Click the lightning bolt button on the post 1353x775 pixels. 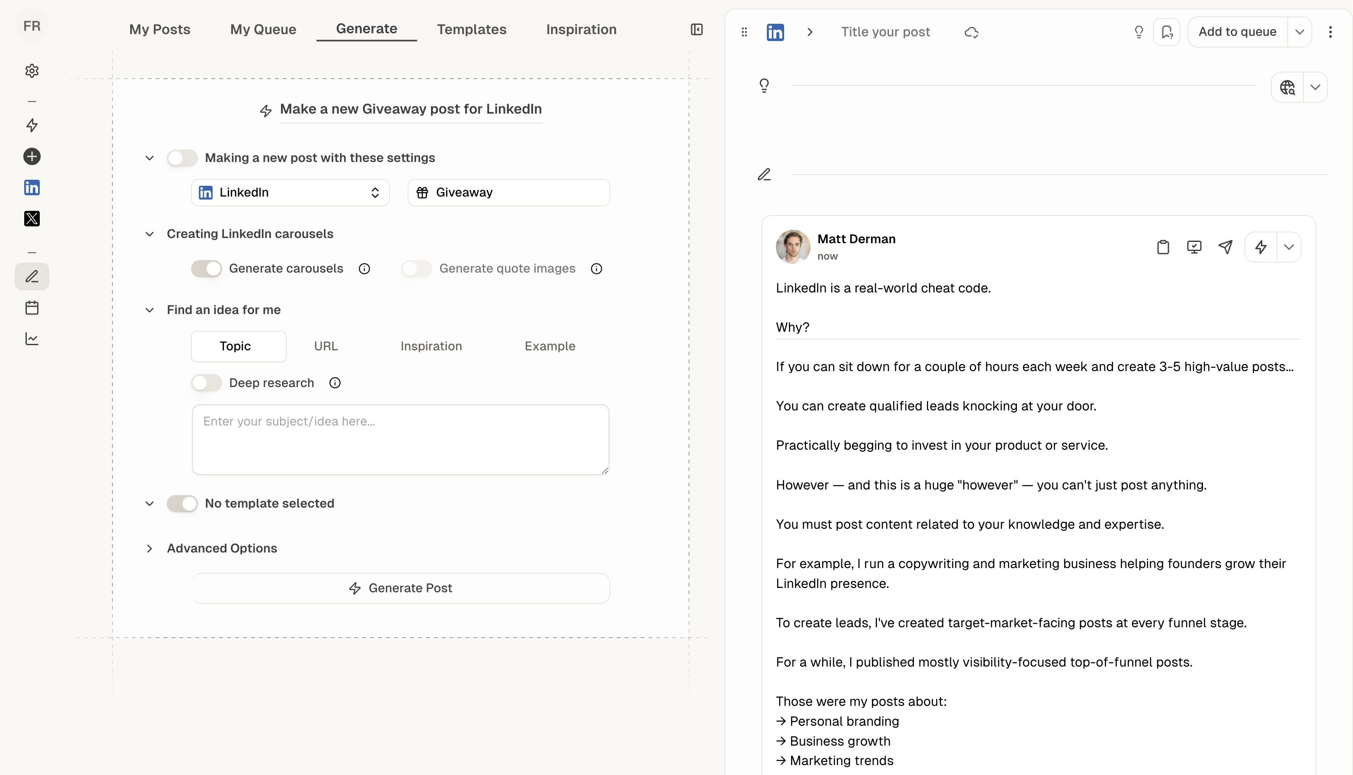pos(1261,247)
